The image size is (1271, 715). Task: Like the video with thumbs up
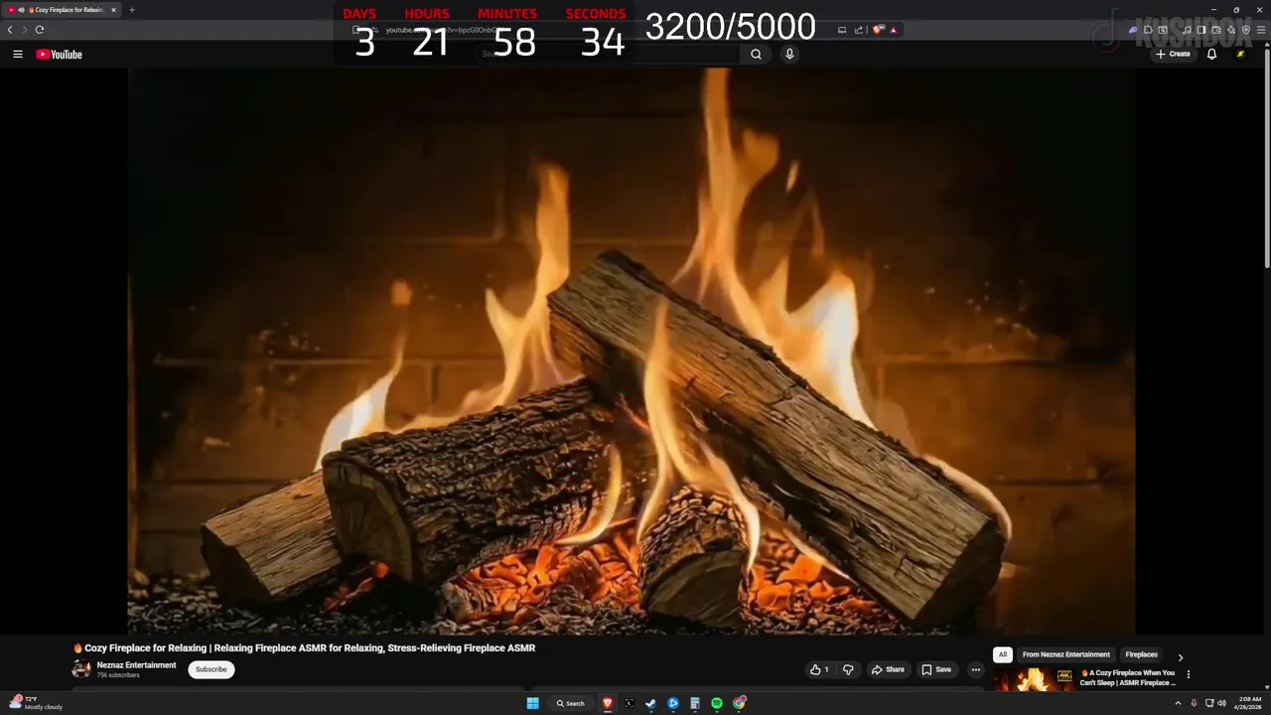point(819,669)
